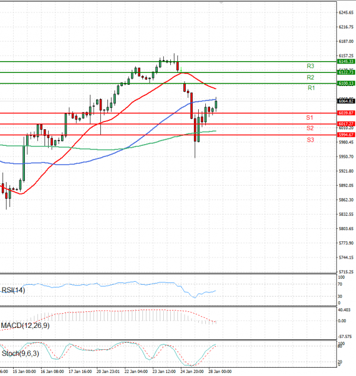Select the 5994.67 price tag
The image size is (356, 376).
(x=346, y=135)
